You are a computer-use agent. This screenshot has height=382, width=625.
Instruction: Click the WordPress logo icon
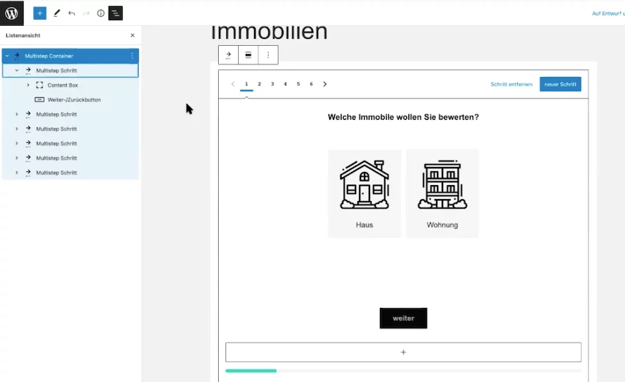(x=12, y=12)
